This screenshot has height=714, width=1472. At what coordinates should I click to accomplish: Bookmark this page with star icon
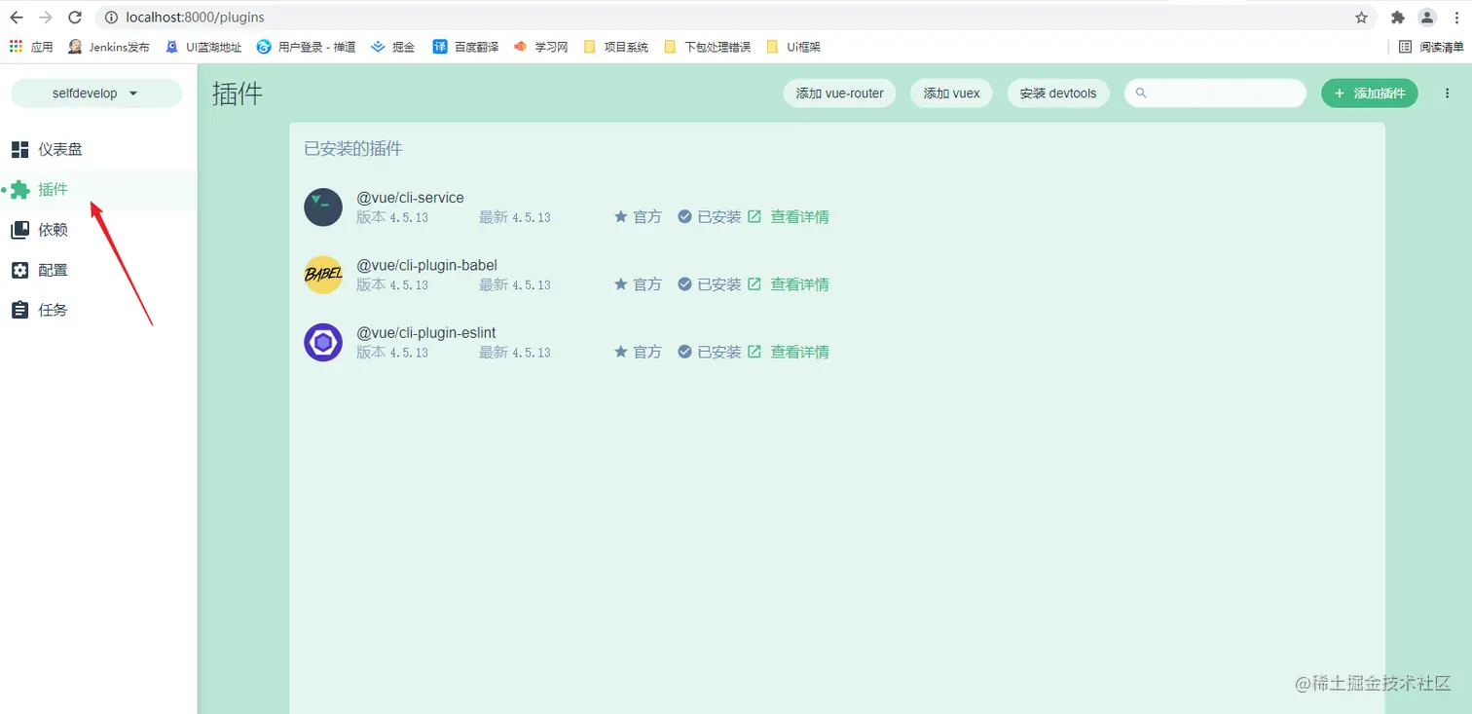[x=1361, y=18]
